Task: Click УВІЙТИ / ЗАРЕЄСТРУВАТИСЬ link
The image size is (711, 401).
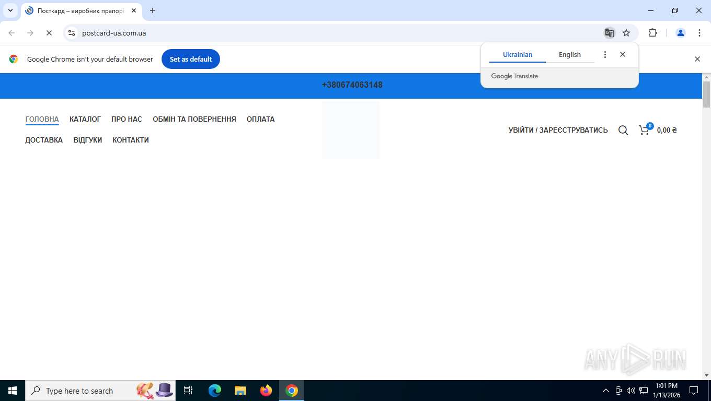Action: (558, 130)
